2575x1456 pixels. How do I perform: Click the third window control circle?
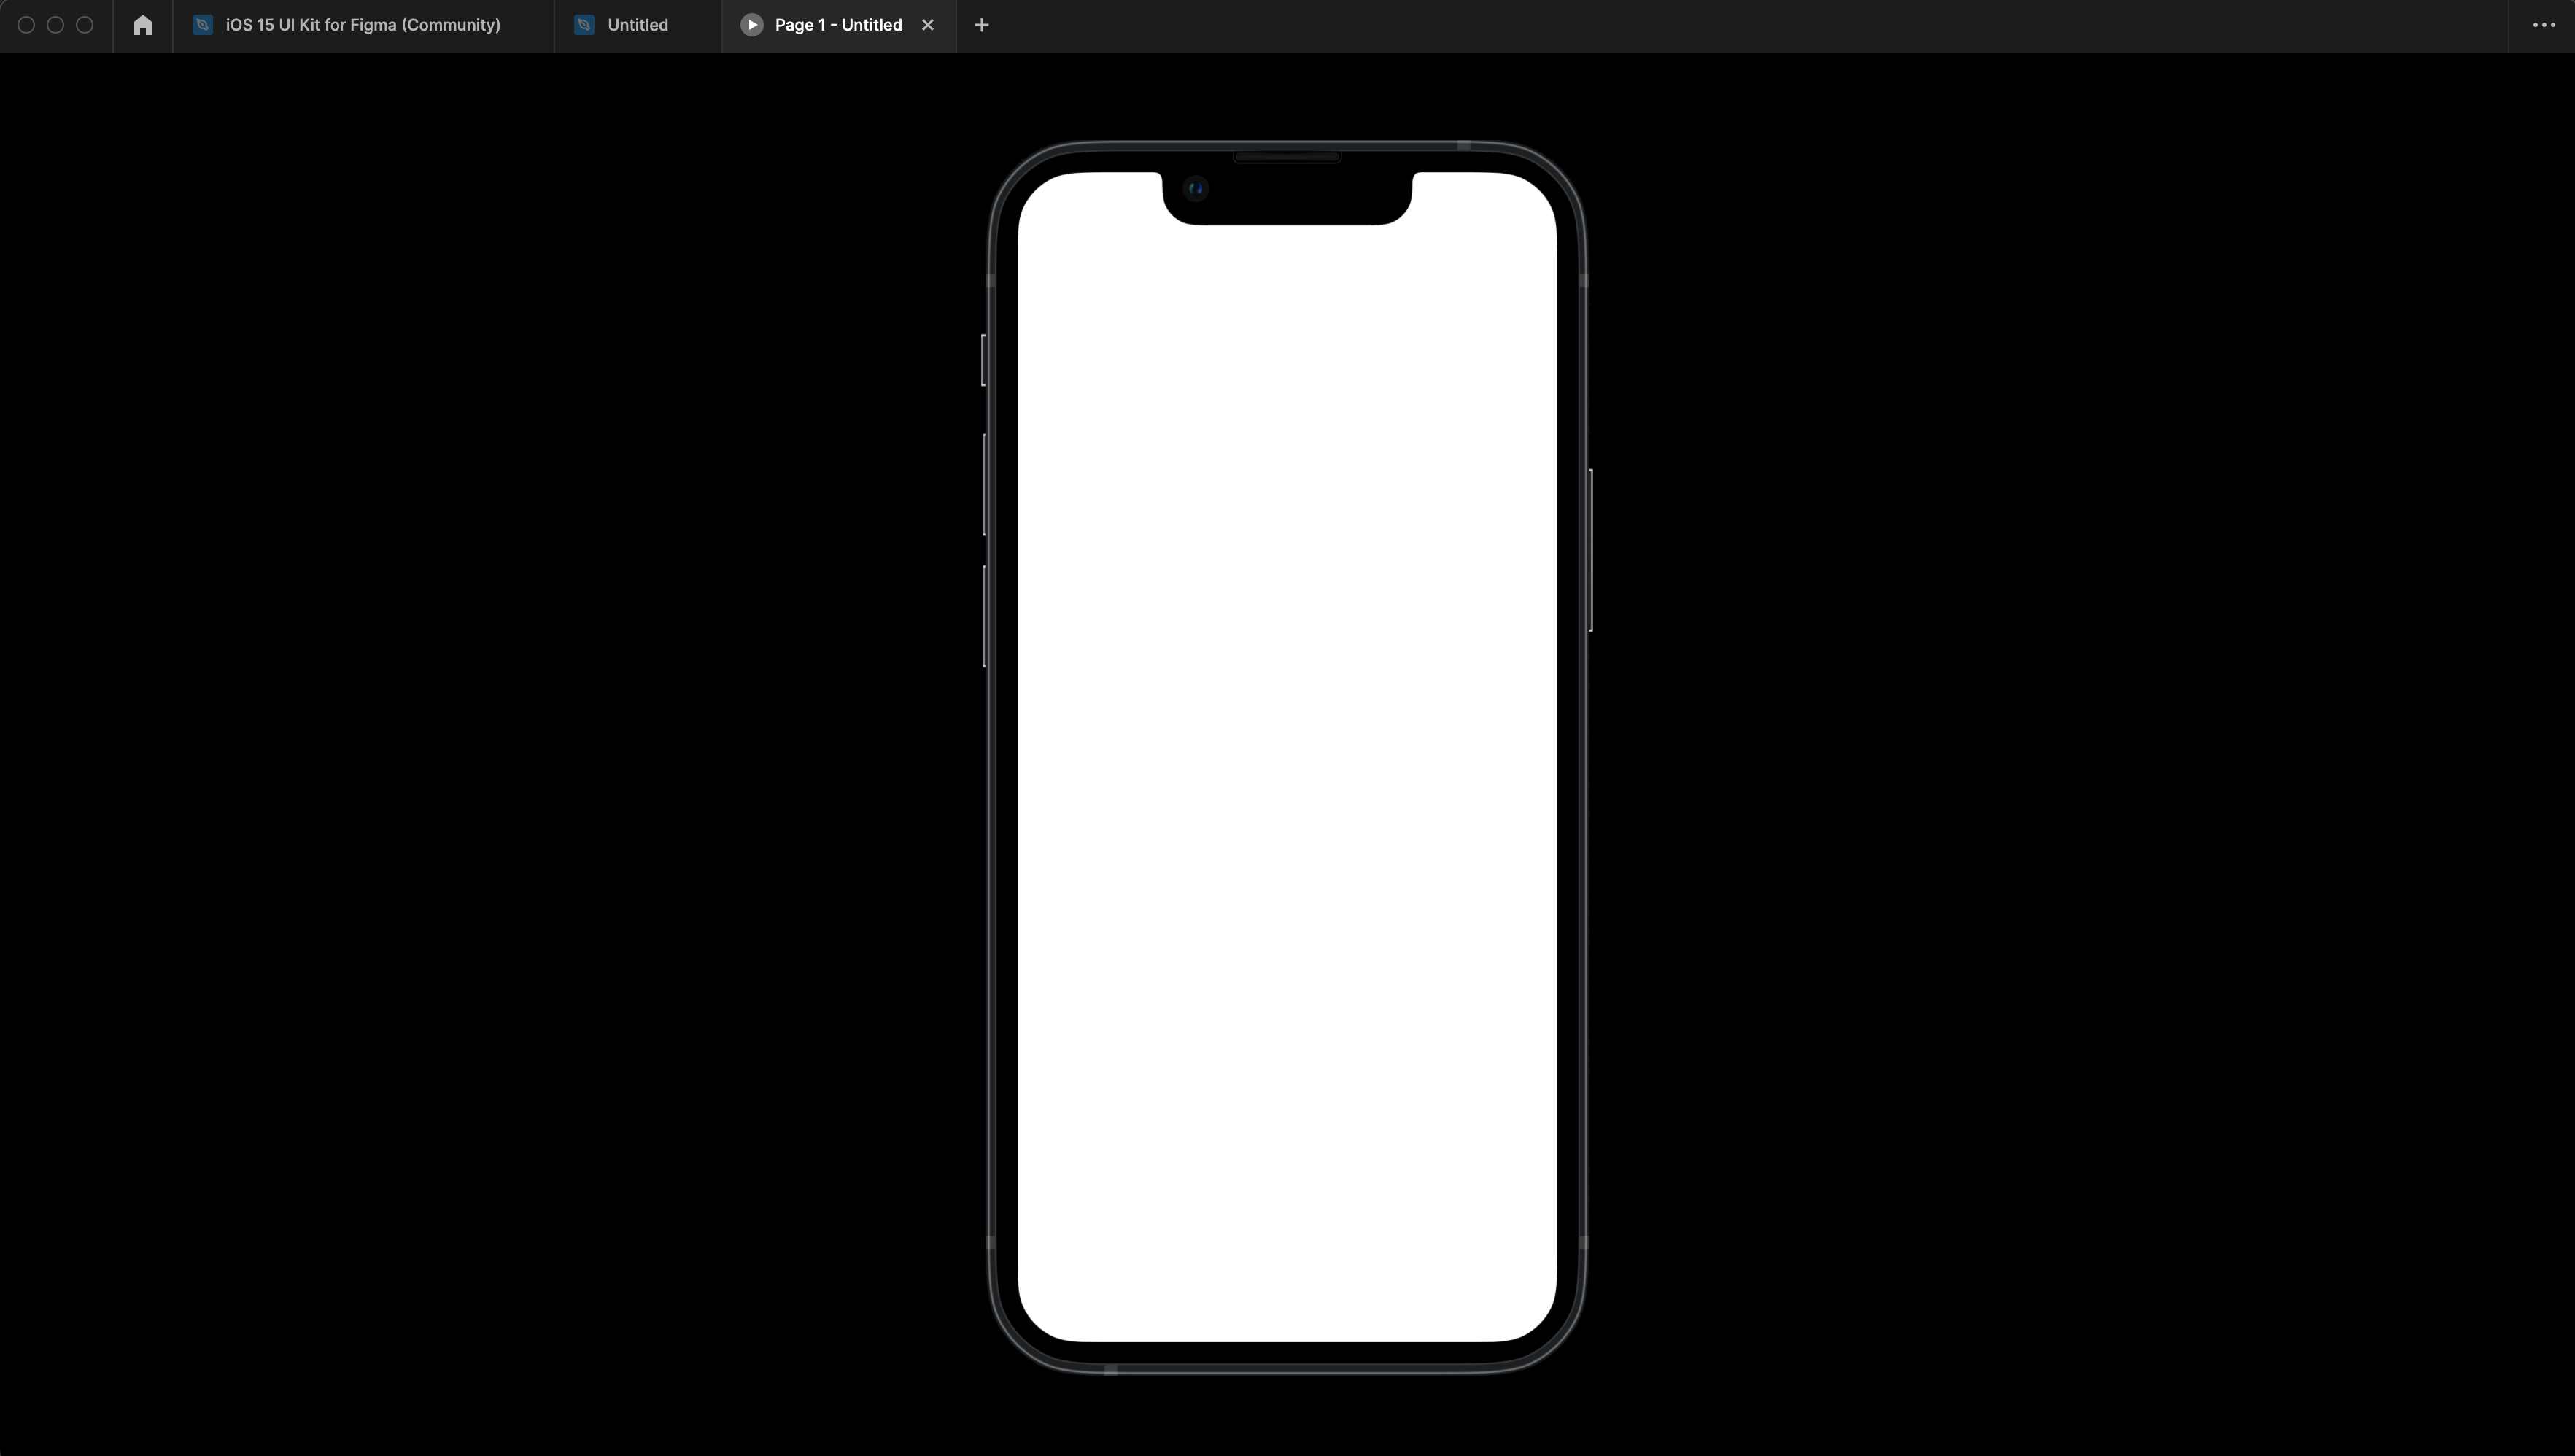85,25
